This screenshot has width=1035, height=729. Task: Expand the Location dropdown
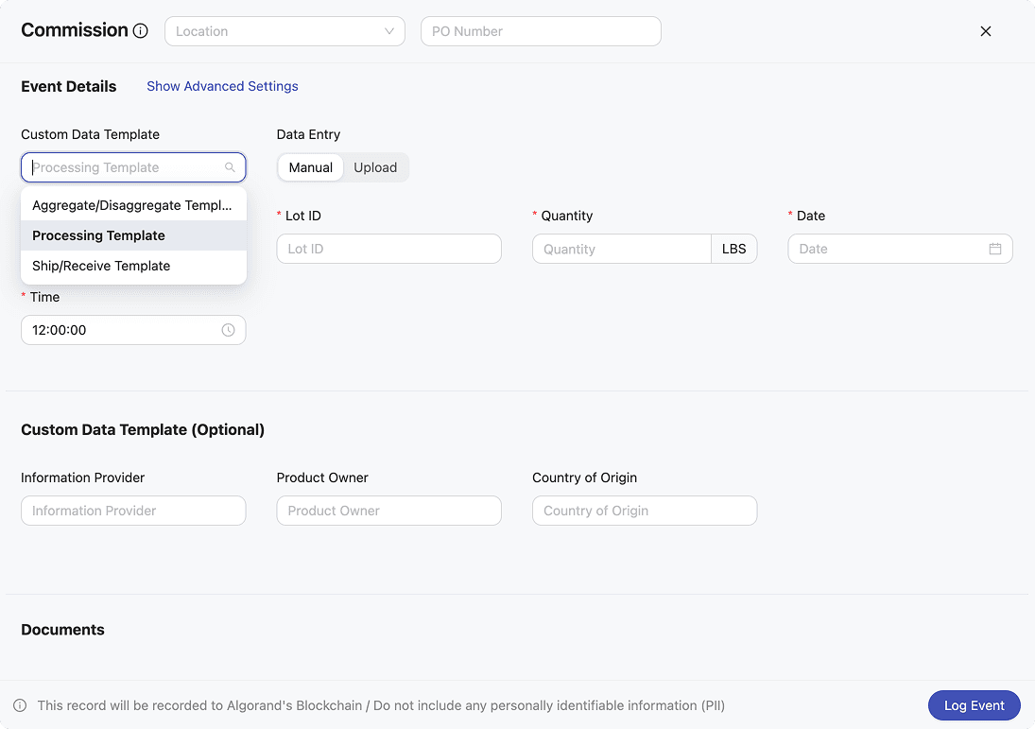(x=285, y=31)
